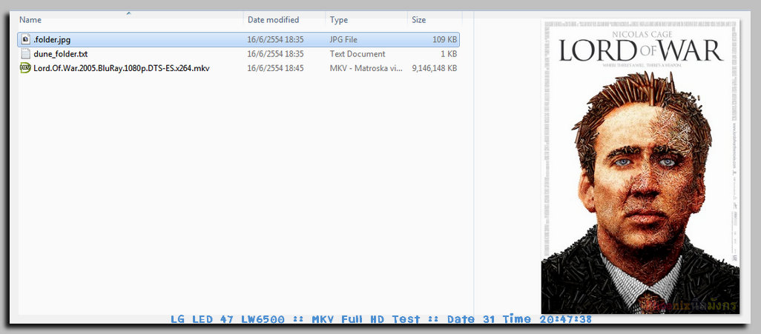Viewport: 761px width, 334px height.
Task: Click the 9,146,148 KB size cell
Action: point(435,68)
